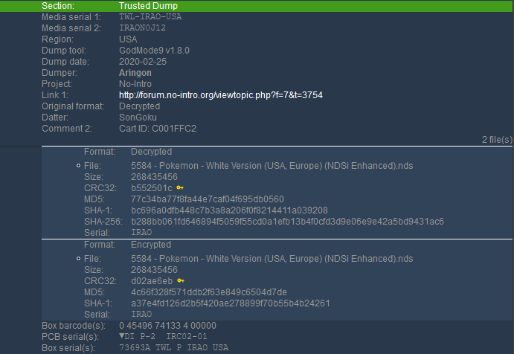514x354 pixels.
Task: Select the Size 268435456 in the Decrypted block
Action: (154, 177)
